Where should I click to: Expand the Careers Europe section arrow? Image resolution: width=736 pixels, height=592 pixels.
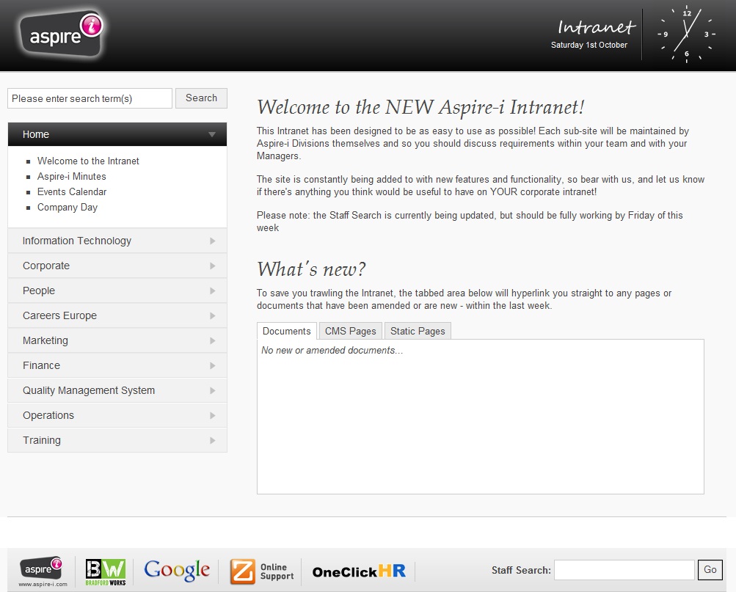tap(213, 315)
